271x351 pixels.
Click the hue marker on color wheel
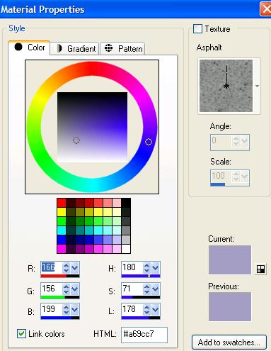[x=149, y=142]
